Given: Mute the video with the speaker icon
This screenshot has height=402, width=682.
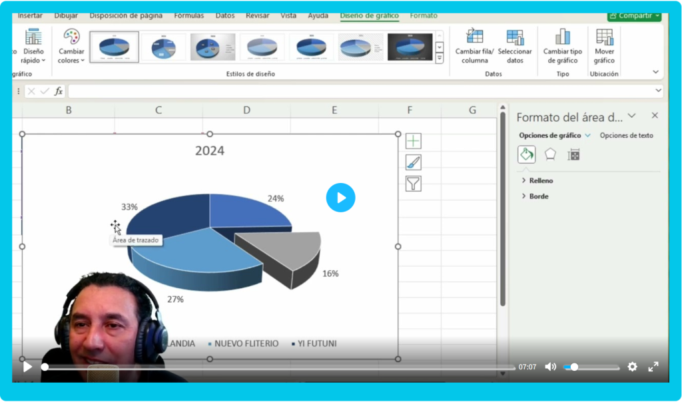Looking at the screenshot, I should pyautogui.click(x=550, y=367).
